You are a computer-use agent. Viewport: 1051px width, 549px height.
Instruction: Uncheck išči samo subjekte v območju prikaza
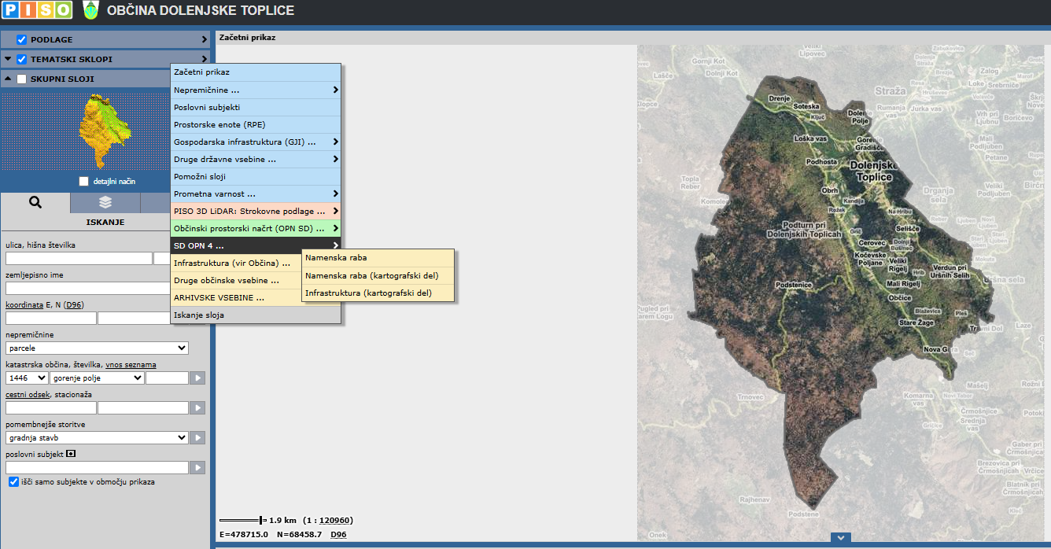point(13,481)
